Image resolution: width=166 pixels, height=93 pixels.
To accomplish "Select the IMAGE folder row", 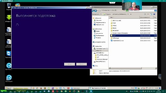I will point(134,26).
